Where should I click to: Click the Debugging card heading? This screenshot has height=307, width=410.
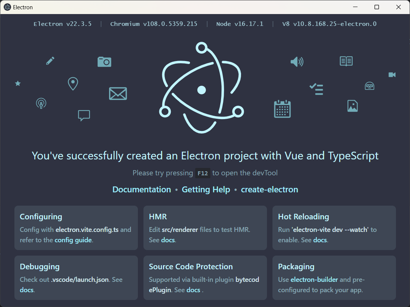[40, 267]
